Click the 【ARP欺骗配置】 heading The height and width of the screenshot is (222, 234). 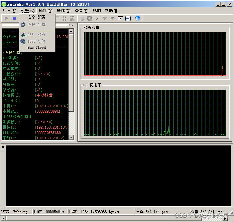(x=17, y=117)
